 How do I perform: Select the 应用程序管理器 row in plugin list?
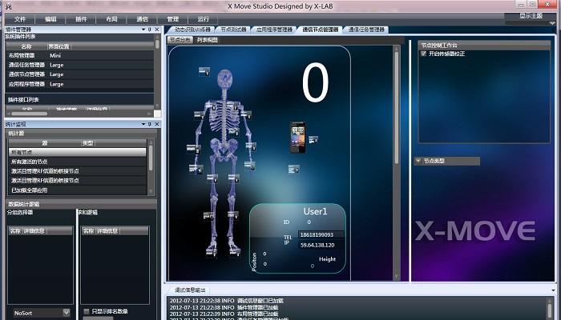(79, 84)
